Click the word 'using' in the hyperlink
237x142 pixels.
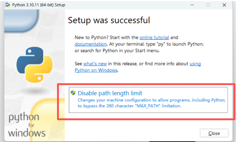coord(195,64)
